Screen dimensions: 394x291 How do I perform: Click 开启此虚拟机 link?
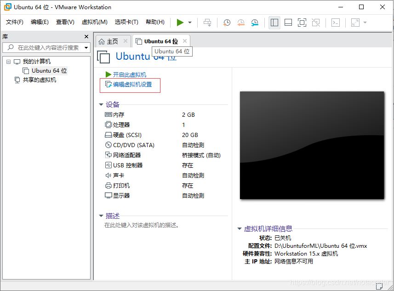129,74
